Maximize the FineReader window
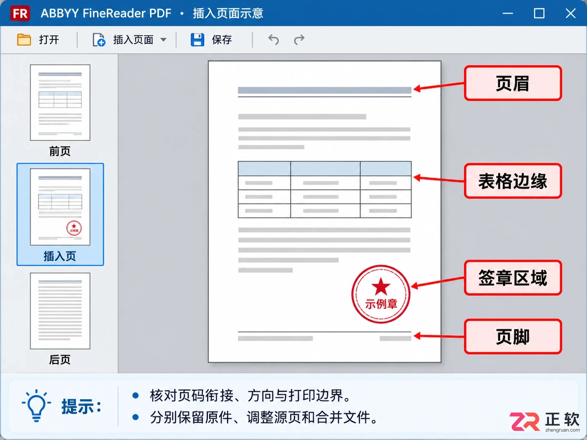 pos(539,13)
